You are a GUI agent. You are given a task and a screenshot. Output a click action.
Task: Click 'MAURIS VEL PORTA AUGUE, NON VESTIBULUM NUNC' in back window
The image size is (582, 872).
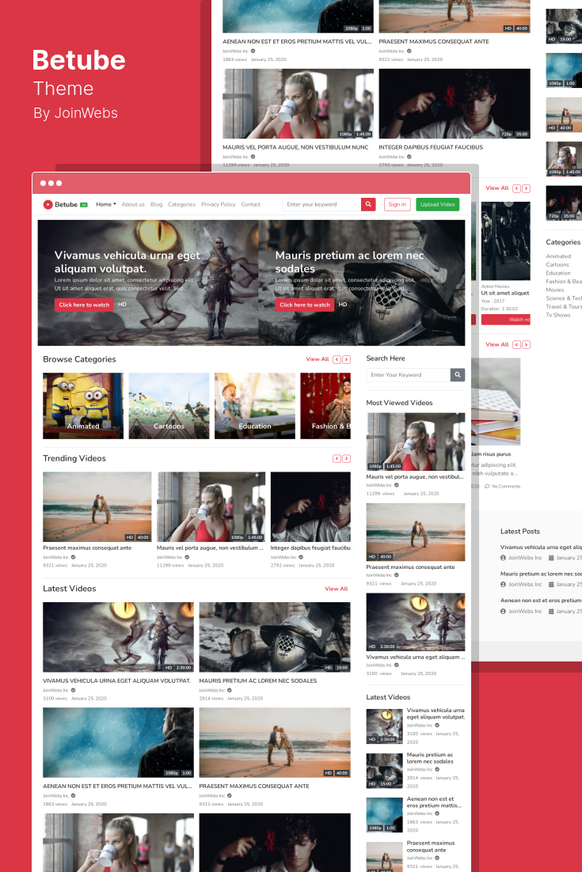point(295,147)
